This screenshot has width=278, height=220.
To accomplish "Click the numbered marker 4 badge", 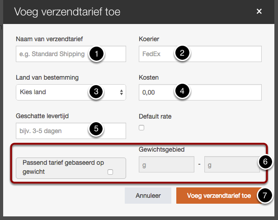I will 182,92.
